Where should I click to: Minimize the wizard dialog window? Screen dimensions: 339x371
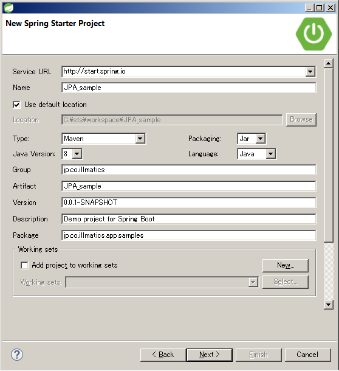309,8
